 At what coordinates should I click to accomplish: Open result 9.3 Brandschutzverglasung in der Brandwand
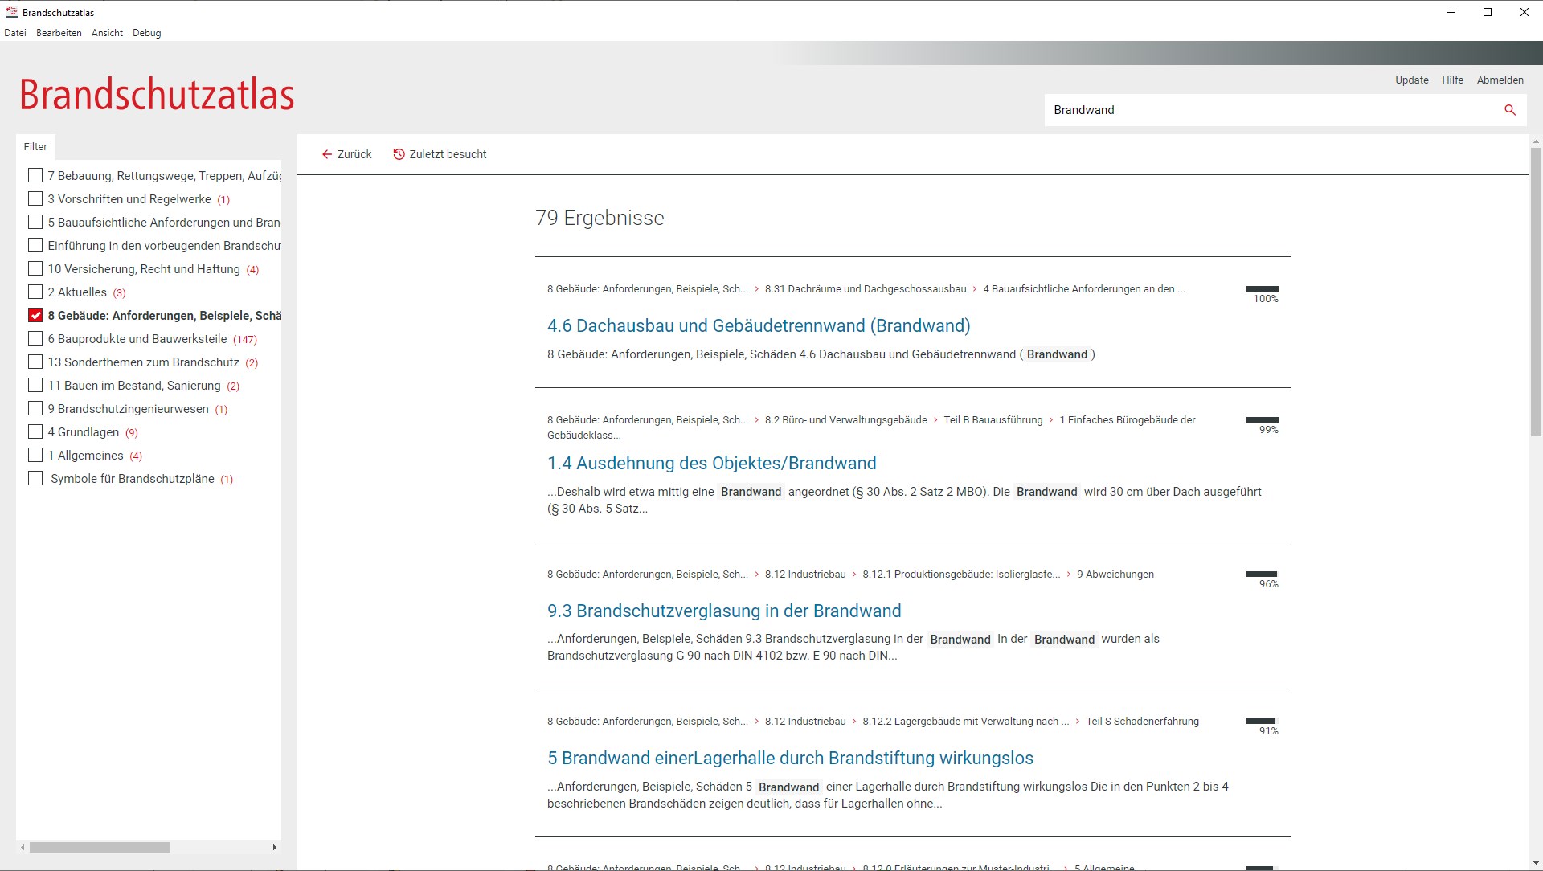tap(723, 611)
